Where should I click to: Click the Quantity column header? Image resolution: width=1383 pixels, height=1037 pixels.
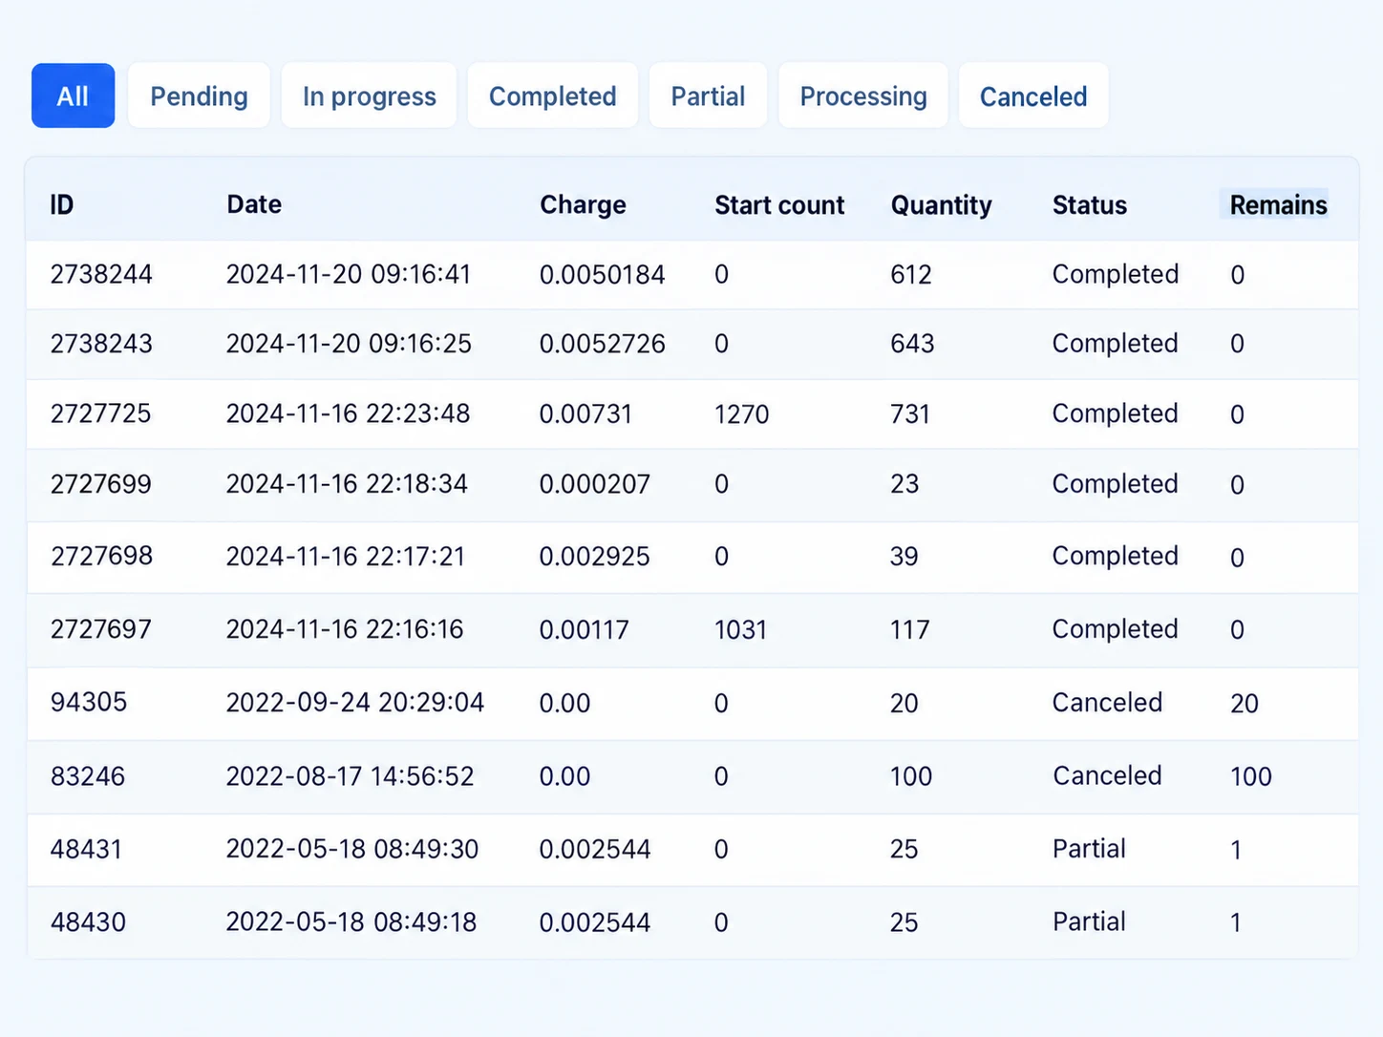coord(941,204)
